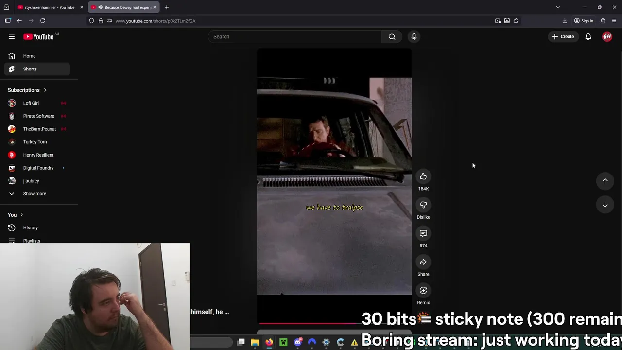Switch to the styxhexenhammer YouTube tab
622x350 pixels.
click(x=49, y=7)
